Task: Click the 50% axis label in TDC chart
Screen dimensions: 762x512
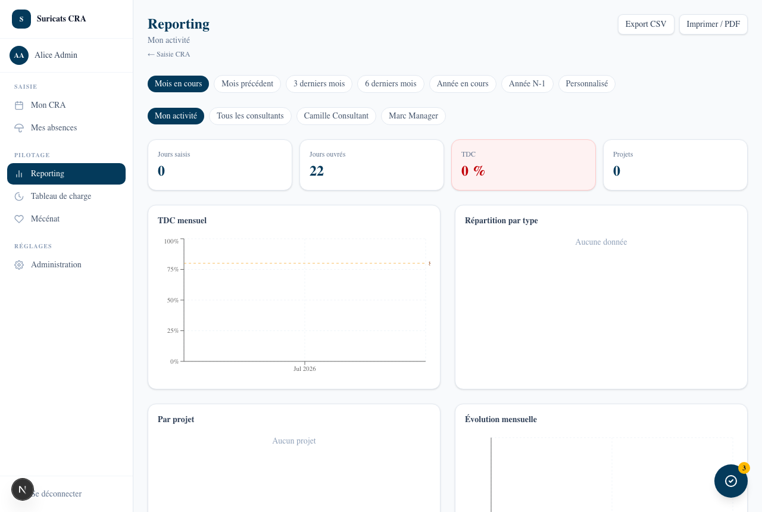Action: pyautogui.click(x=173, y=300)
